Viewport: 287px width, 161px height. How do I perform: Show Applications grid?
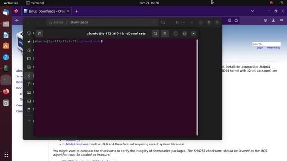(x=6, y=154)
